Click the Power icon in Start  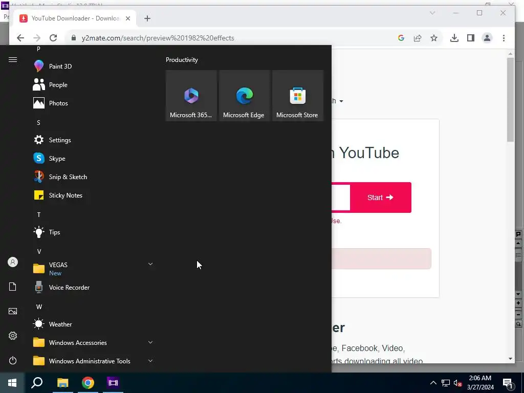tap(13, 360)
